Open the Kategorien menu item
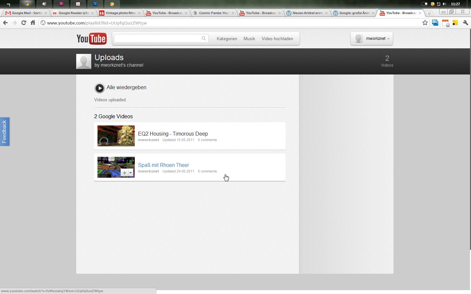 pos(227,39)
